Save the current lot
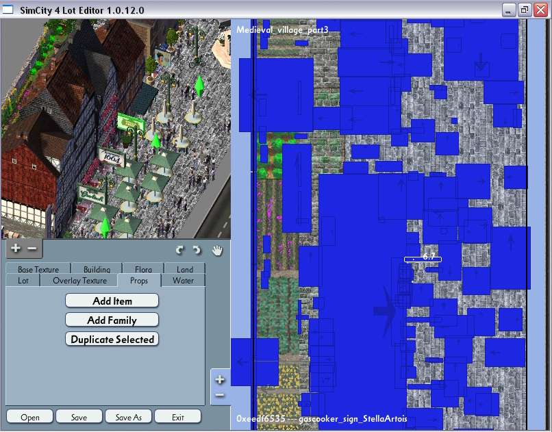Screen dimensions: 552x432 tap(79, 417)
